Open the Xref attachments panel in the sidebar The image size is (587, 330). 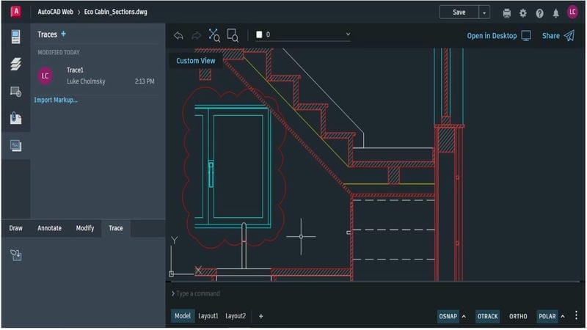[15, 118]
